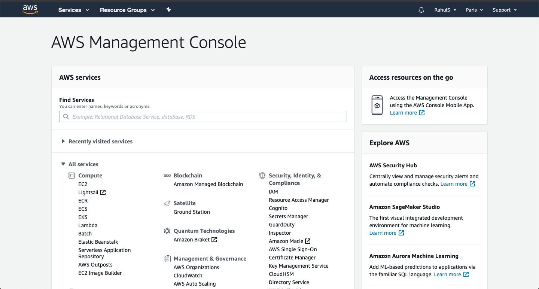The height and width of the screenshot is (289, 539).
Task: Click the AWS logo in the navigation bar
Action: (30, 10)
